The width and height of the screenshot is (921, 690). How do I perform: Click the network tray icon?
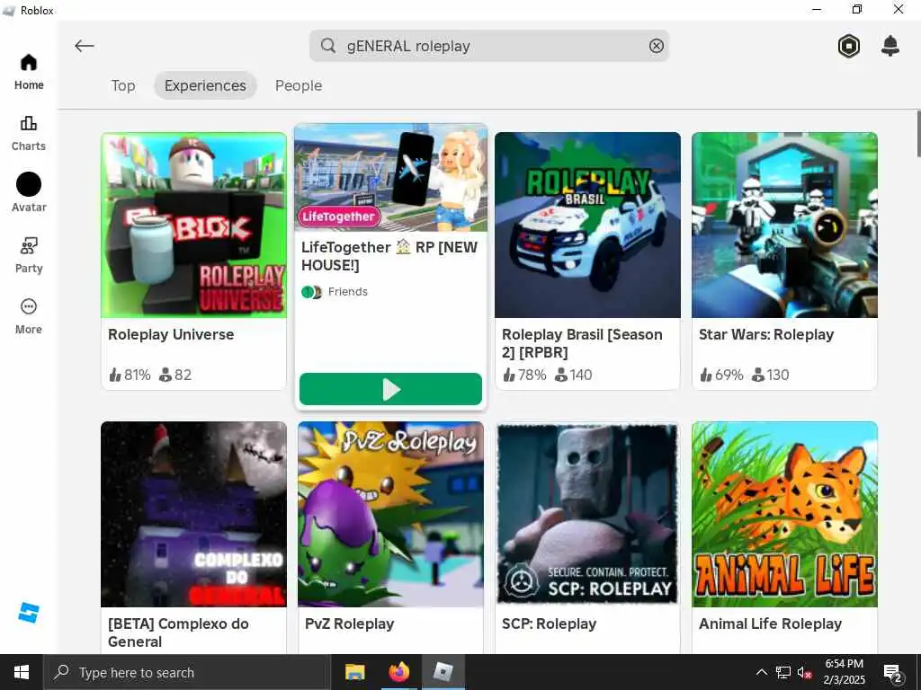tap(783, 672)
